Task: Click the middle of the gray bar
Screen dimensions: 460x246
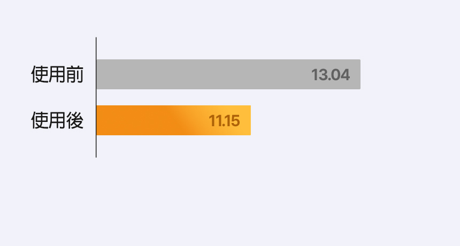Action: click(x=228, y=74)
